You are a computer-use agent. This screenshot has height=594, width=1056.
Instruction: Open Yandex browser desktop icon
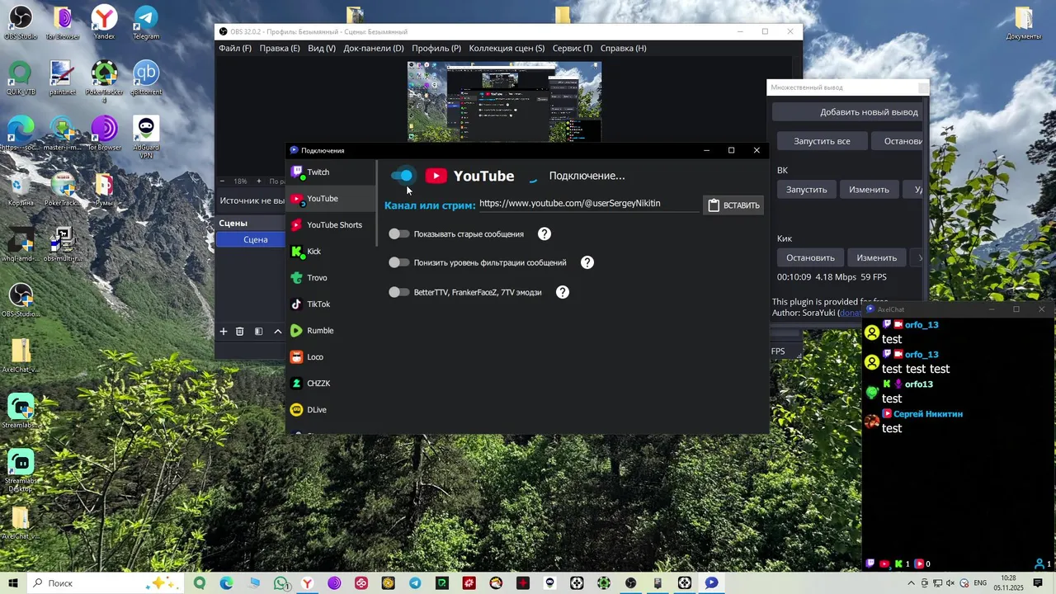pyautogui.click(x=104, y=23)
